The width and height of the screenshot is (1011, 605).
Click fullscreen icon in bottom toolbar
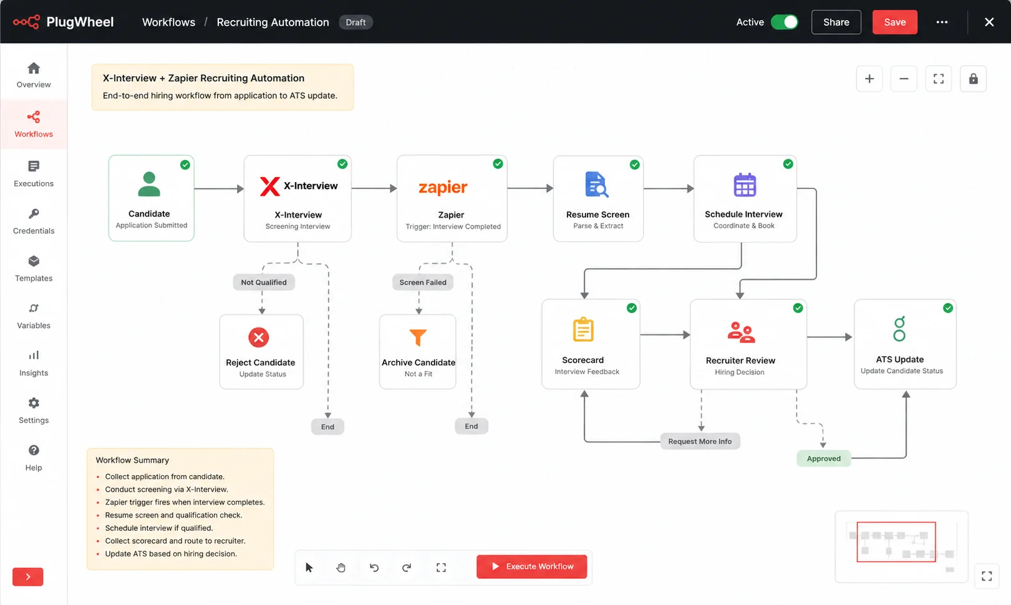441,567
